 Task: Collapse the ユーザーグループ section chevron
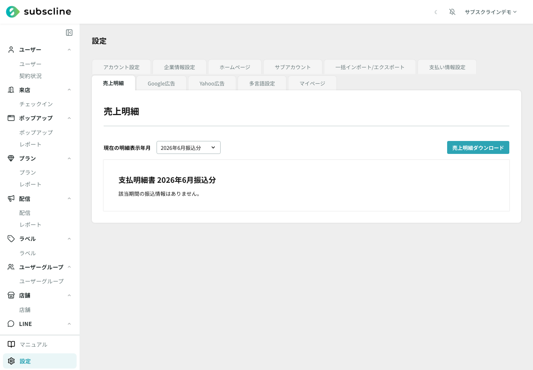click(69, 267)
